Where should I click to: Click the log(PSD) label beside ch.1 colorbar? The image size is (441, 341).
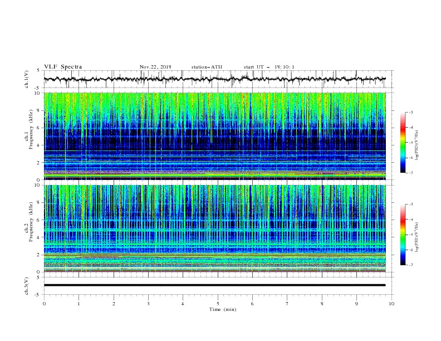pyautogui.click(x=417, y=145)
